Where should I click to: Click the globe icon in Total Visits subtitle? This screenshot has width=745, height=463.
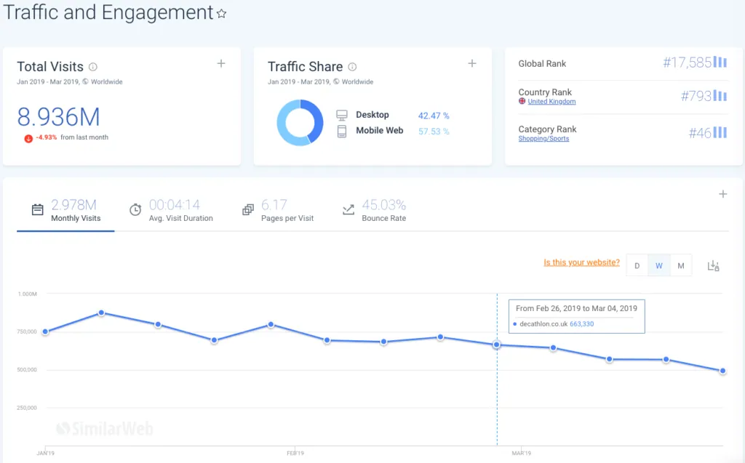tap(86, 81)
